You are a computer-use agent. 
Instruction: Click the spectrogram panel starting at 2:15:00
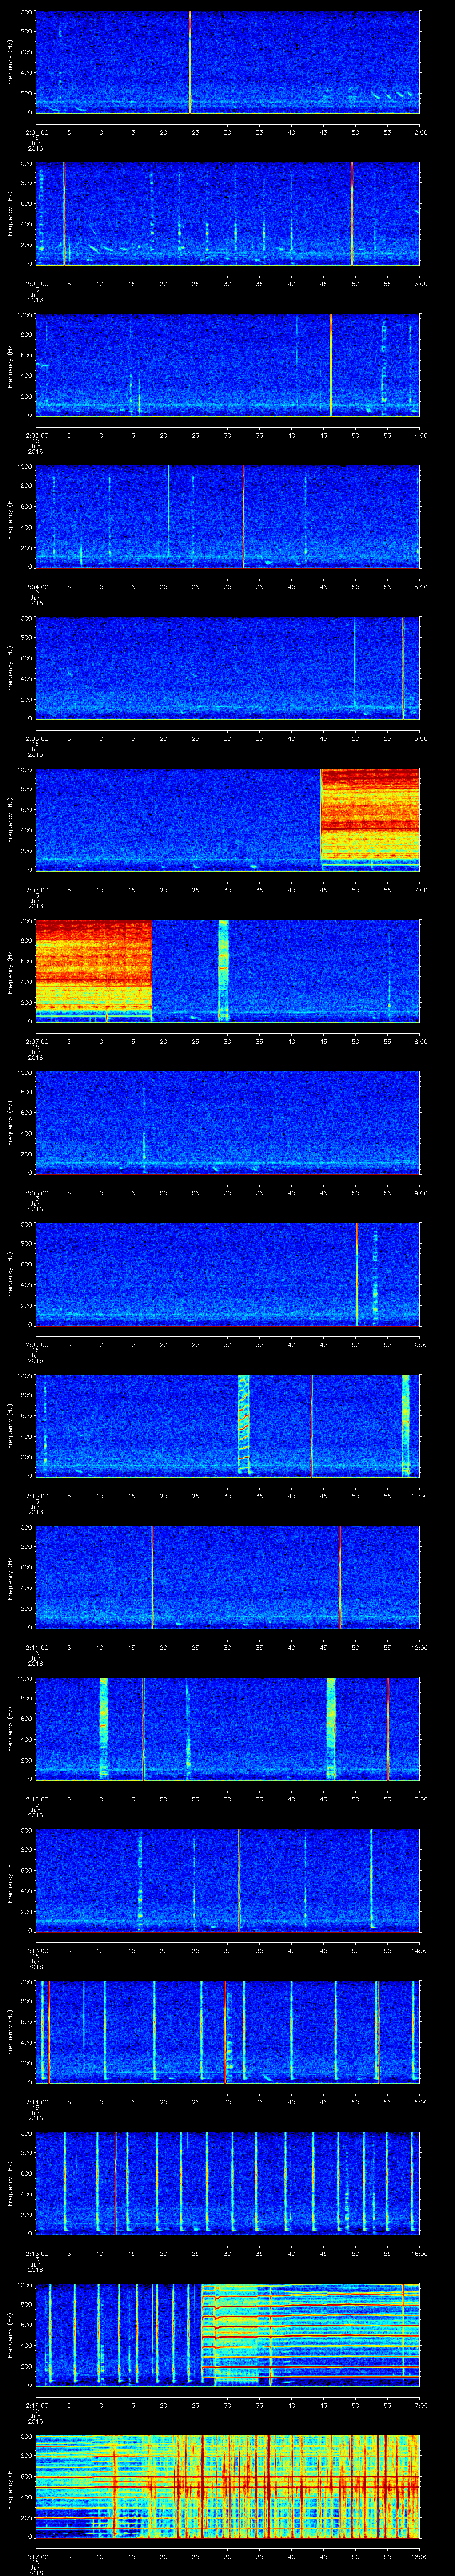(x=227, y=2183)
